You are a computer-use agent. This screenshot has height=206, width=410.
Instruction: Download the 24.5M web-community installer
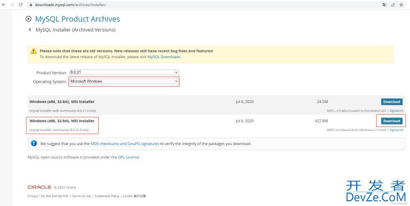pyautogui.click(x=392, y=102)
